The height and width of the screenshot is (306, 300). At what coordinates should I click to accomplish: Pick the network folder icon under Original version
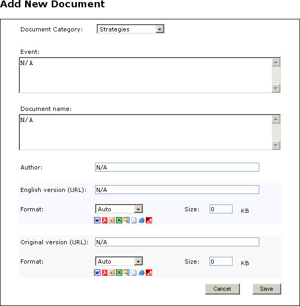[x=126, y=273]
